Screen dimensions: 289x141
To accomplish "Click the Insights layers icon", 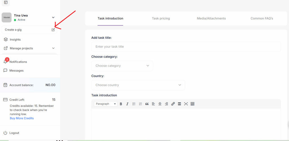I will (6, 40).
